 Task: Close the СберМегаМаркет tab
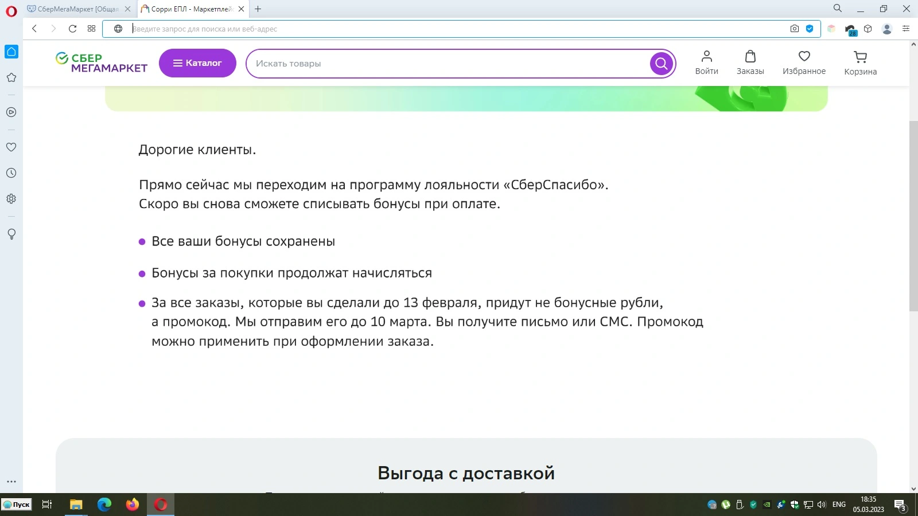[x=128, y=9]
